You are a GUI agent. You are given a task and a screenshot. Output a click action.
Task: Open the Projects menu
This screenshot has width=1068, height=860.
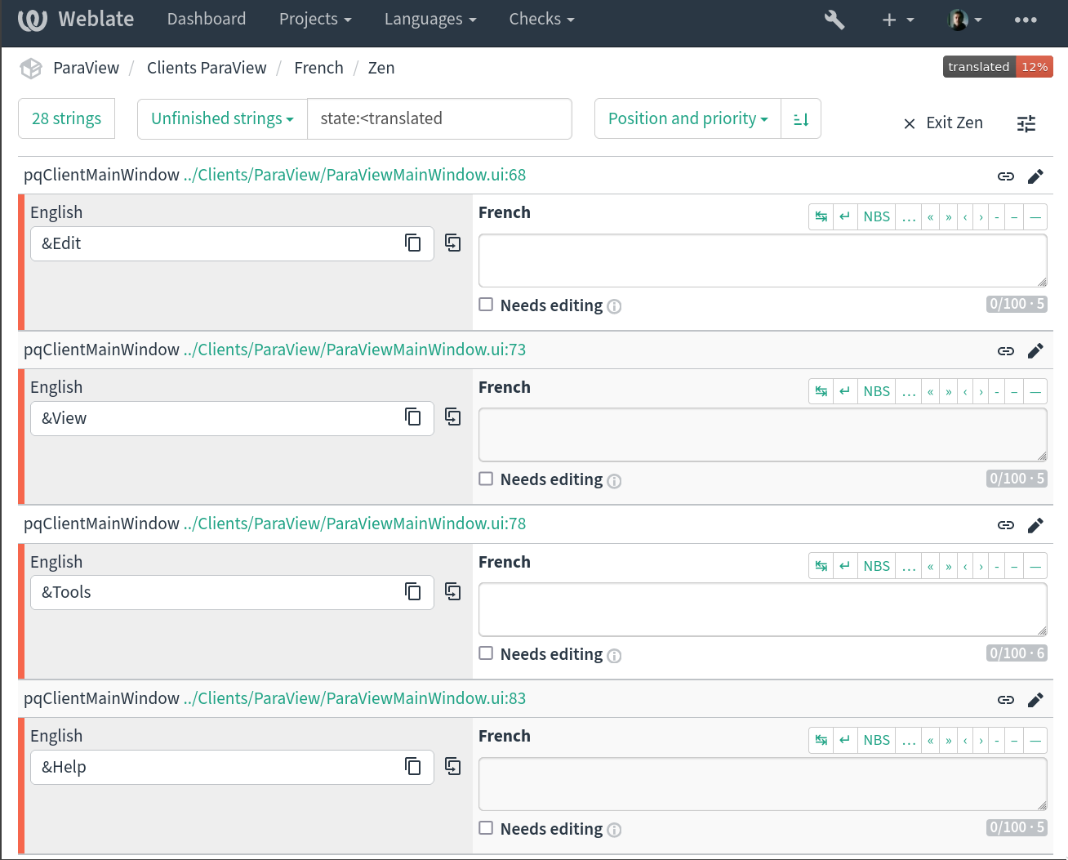click(315, 20)
